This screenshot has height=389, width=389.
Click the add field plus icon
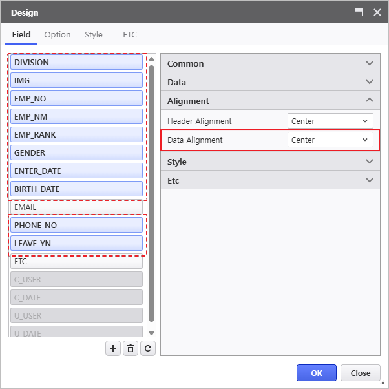pyautogui.click(x=113, y=348)
